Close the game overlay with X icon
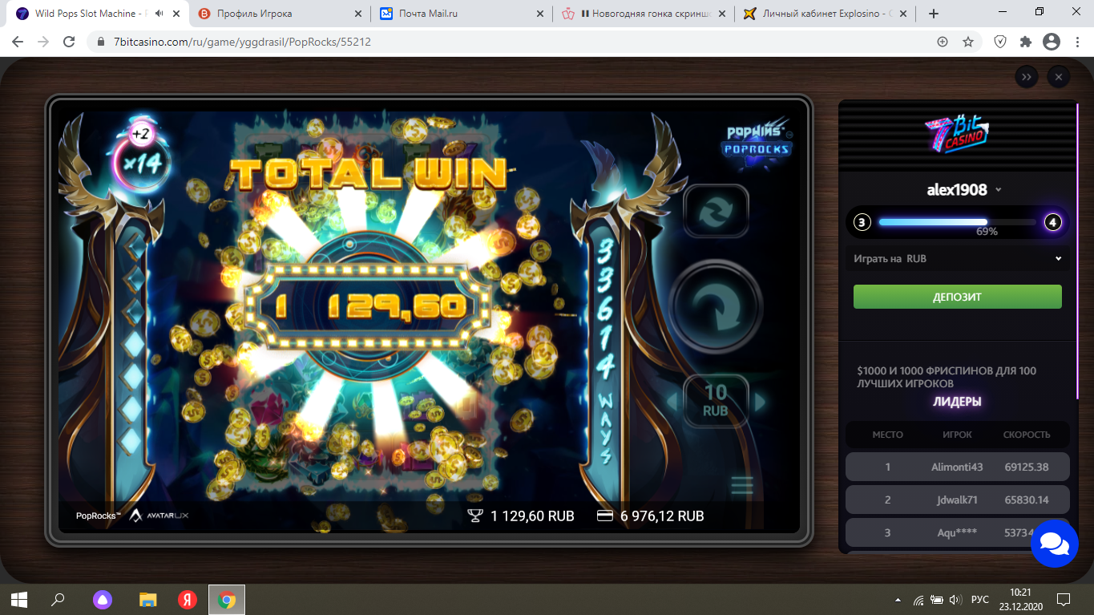1094x615 pixels. pos(1059,77)
